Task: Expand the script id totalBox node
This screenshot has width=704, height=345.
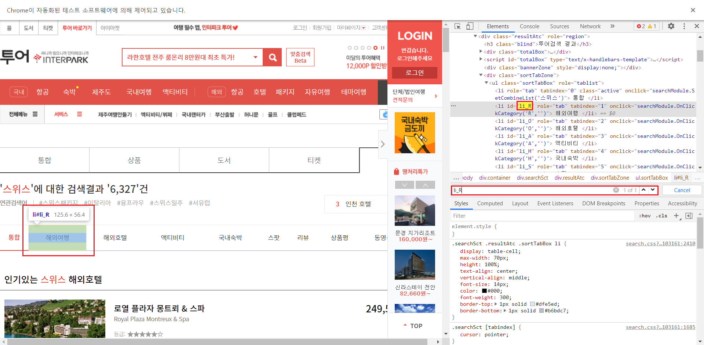Action: [x=481, y=59]
